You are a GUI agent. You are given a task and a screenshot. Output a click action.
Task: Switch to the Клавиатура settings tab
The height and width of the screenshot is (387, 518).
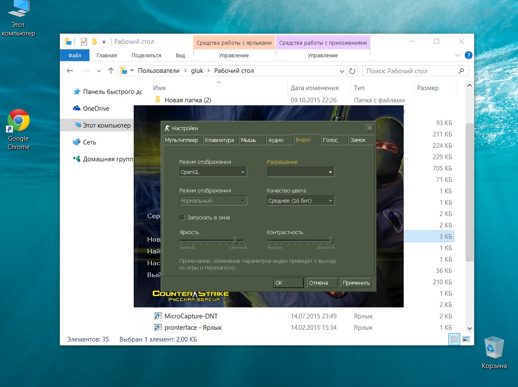[219, 140]
